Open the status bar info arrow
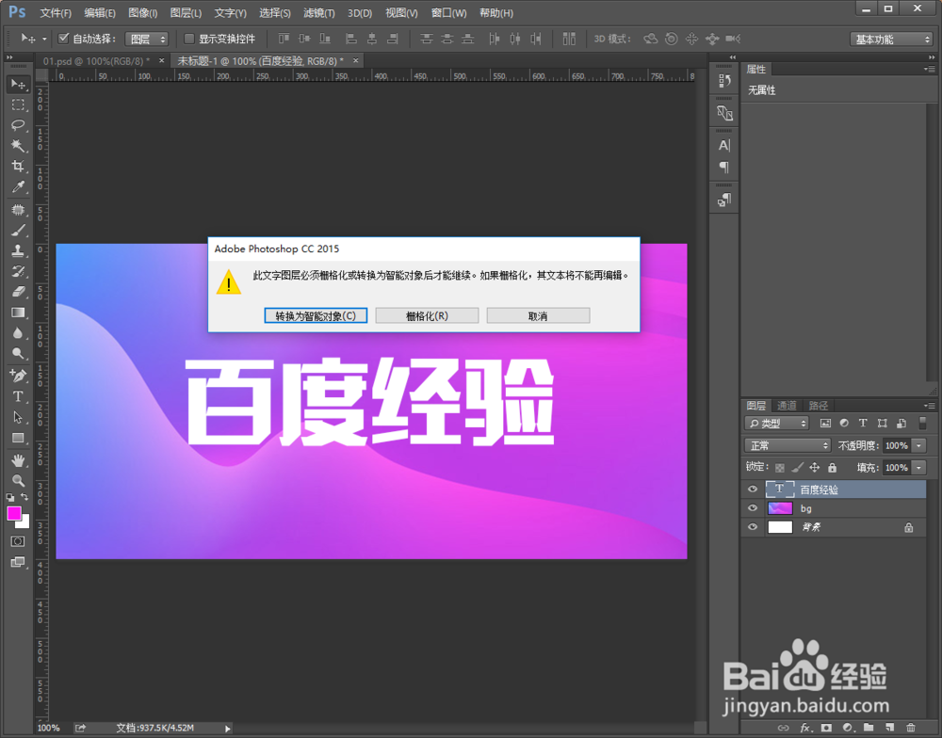Screen dimensions: 942x738 click(228, 729)
